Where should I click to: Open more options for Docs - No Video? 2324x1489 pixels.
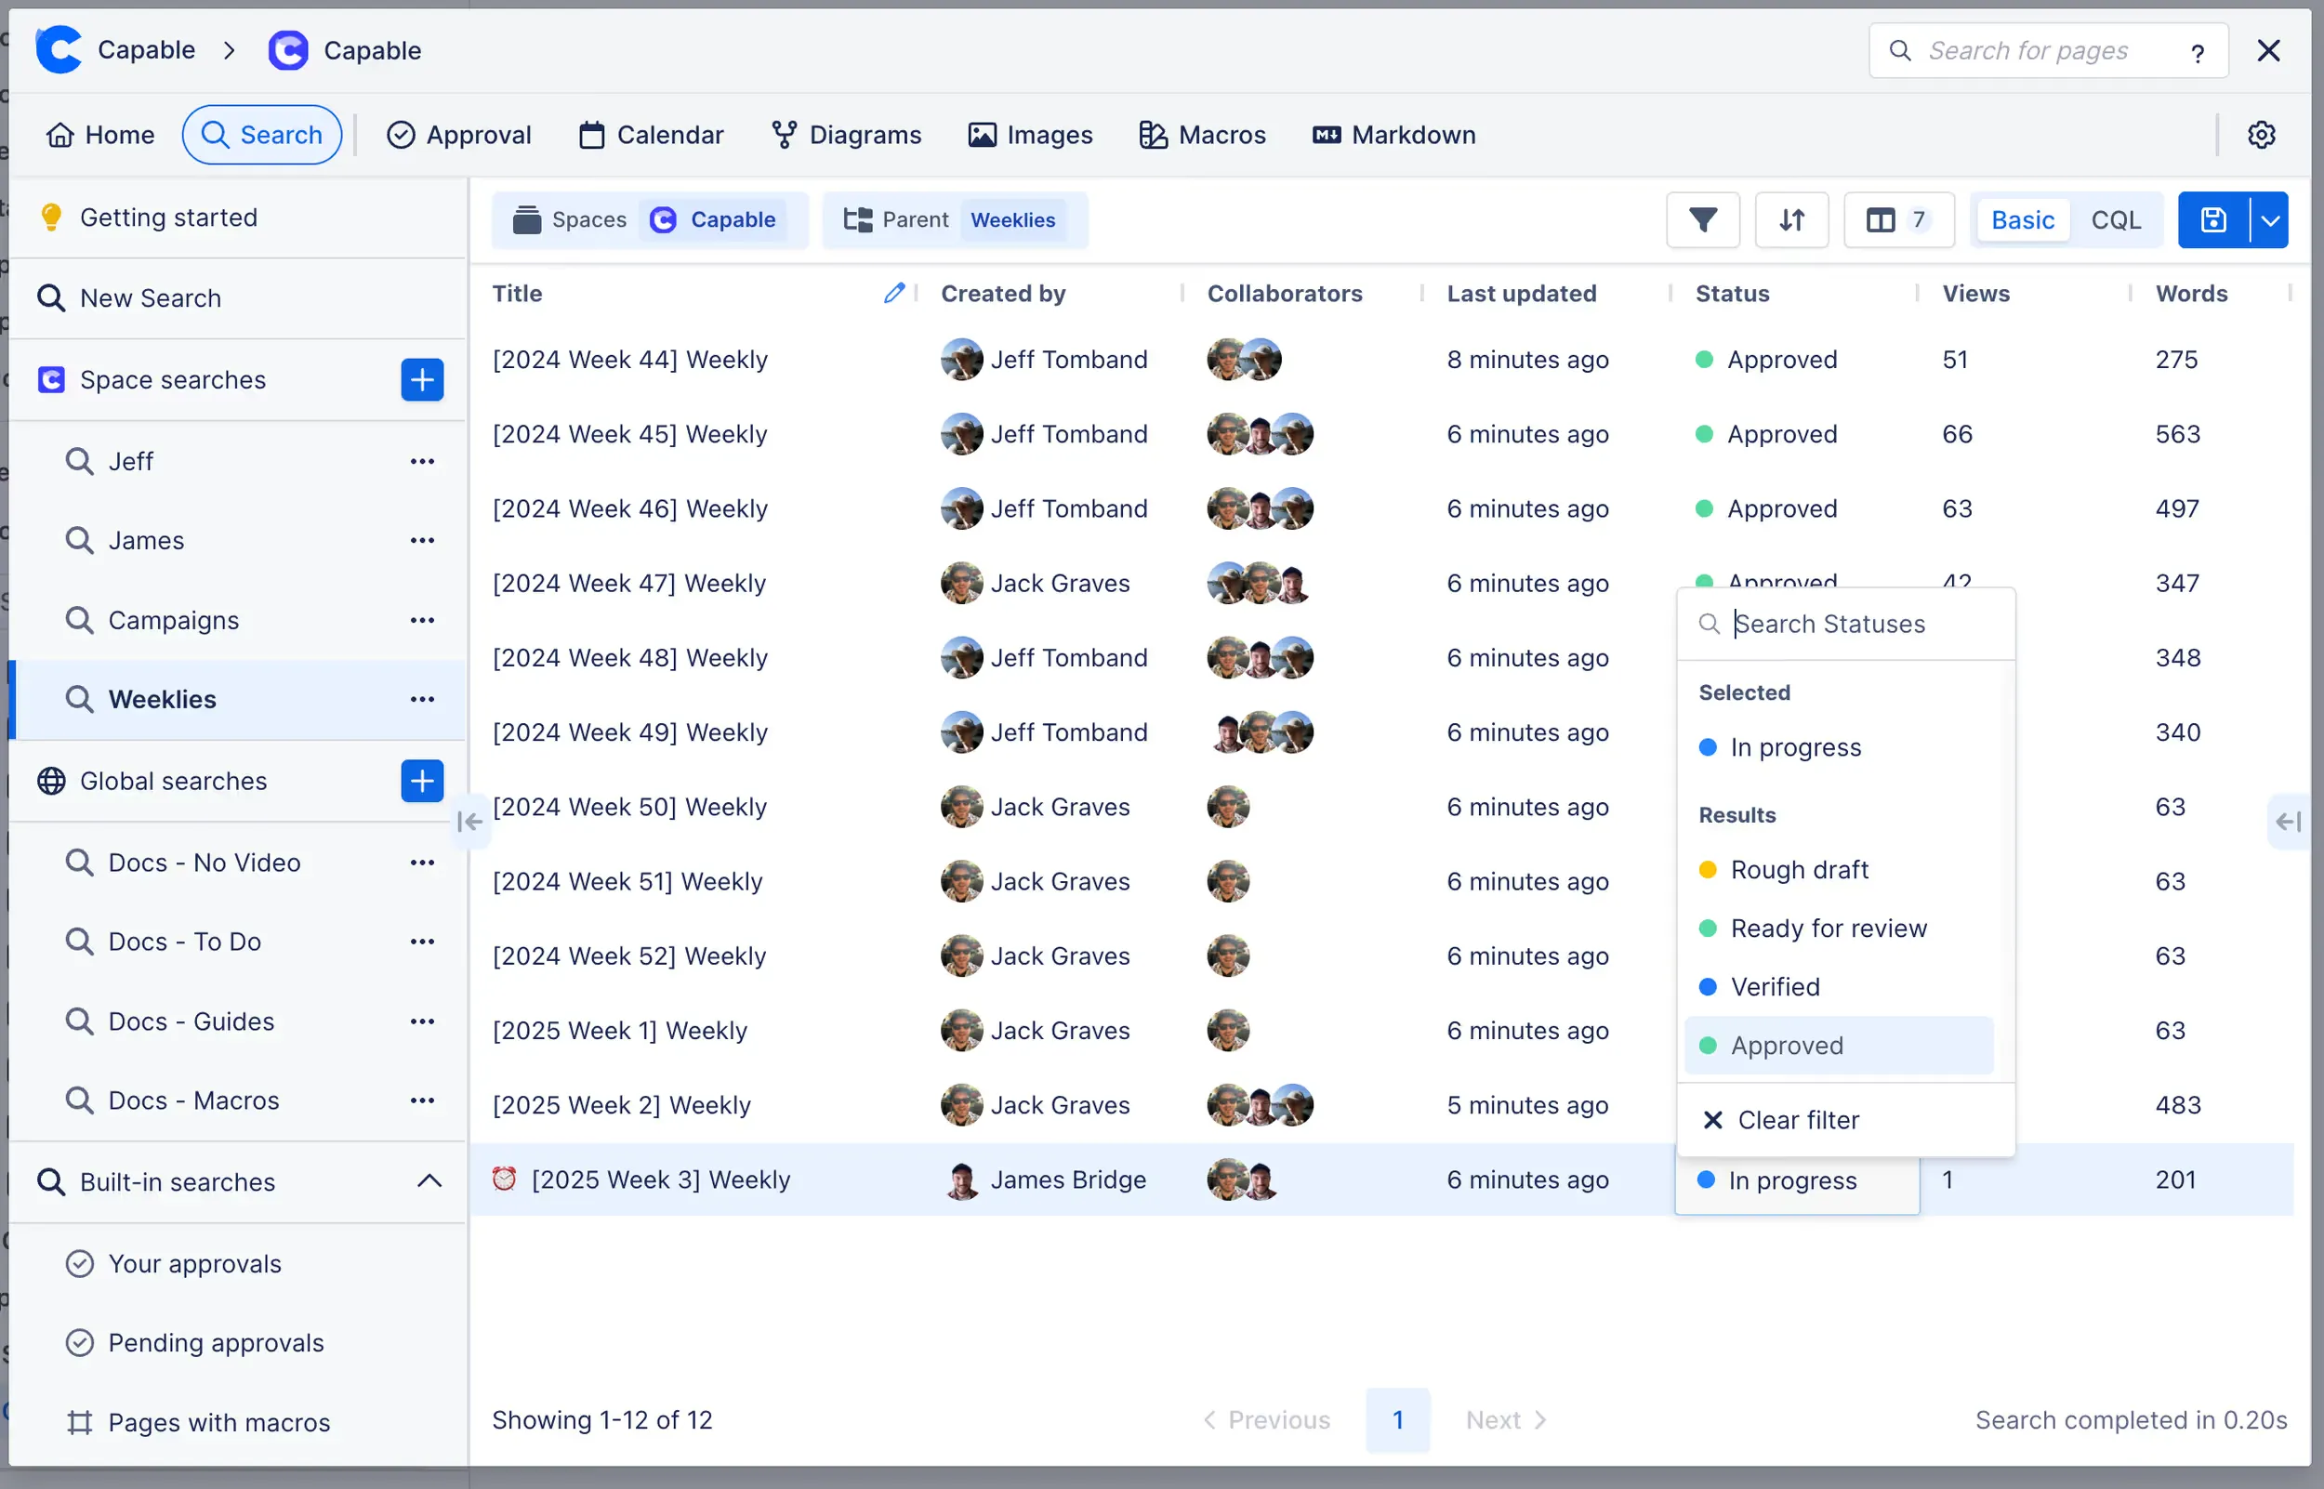pos(422,863)
